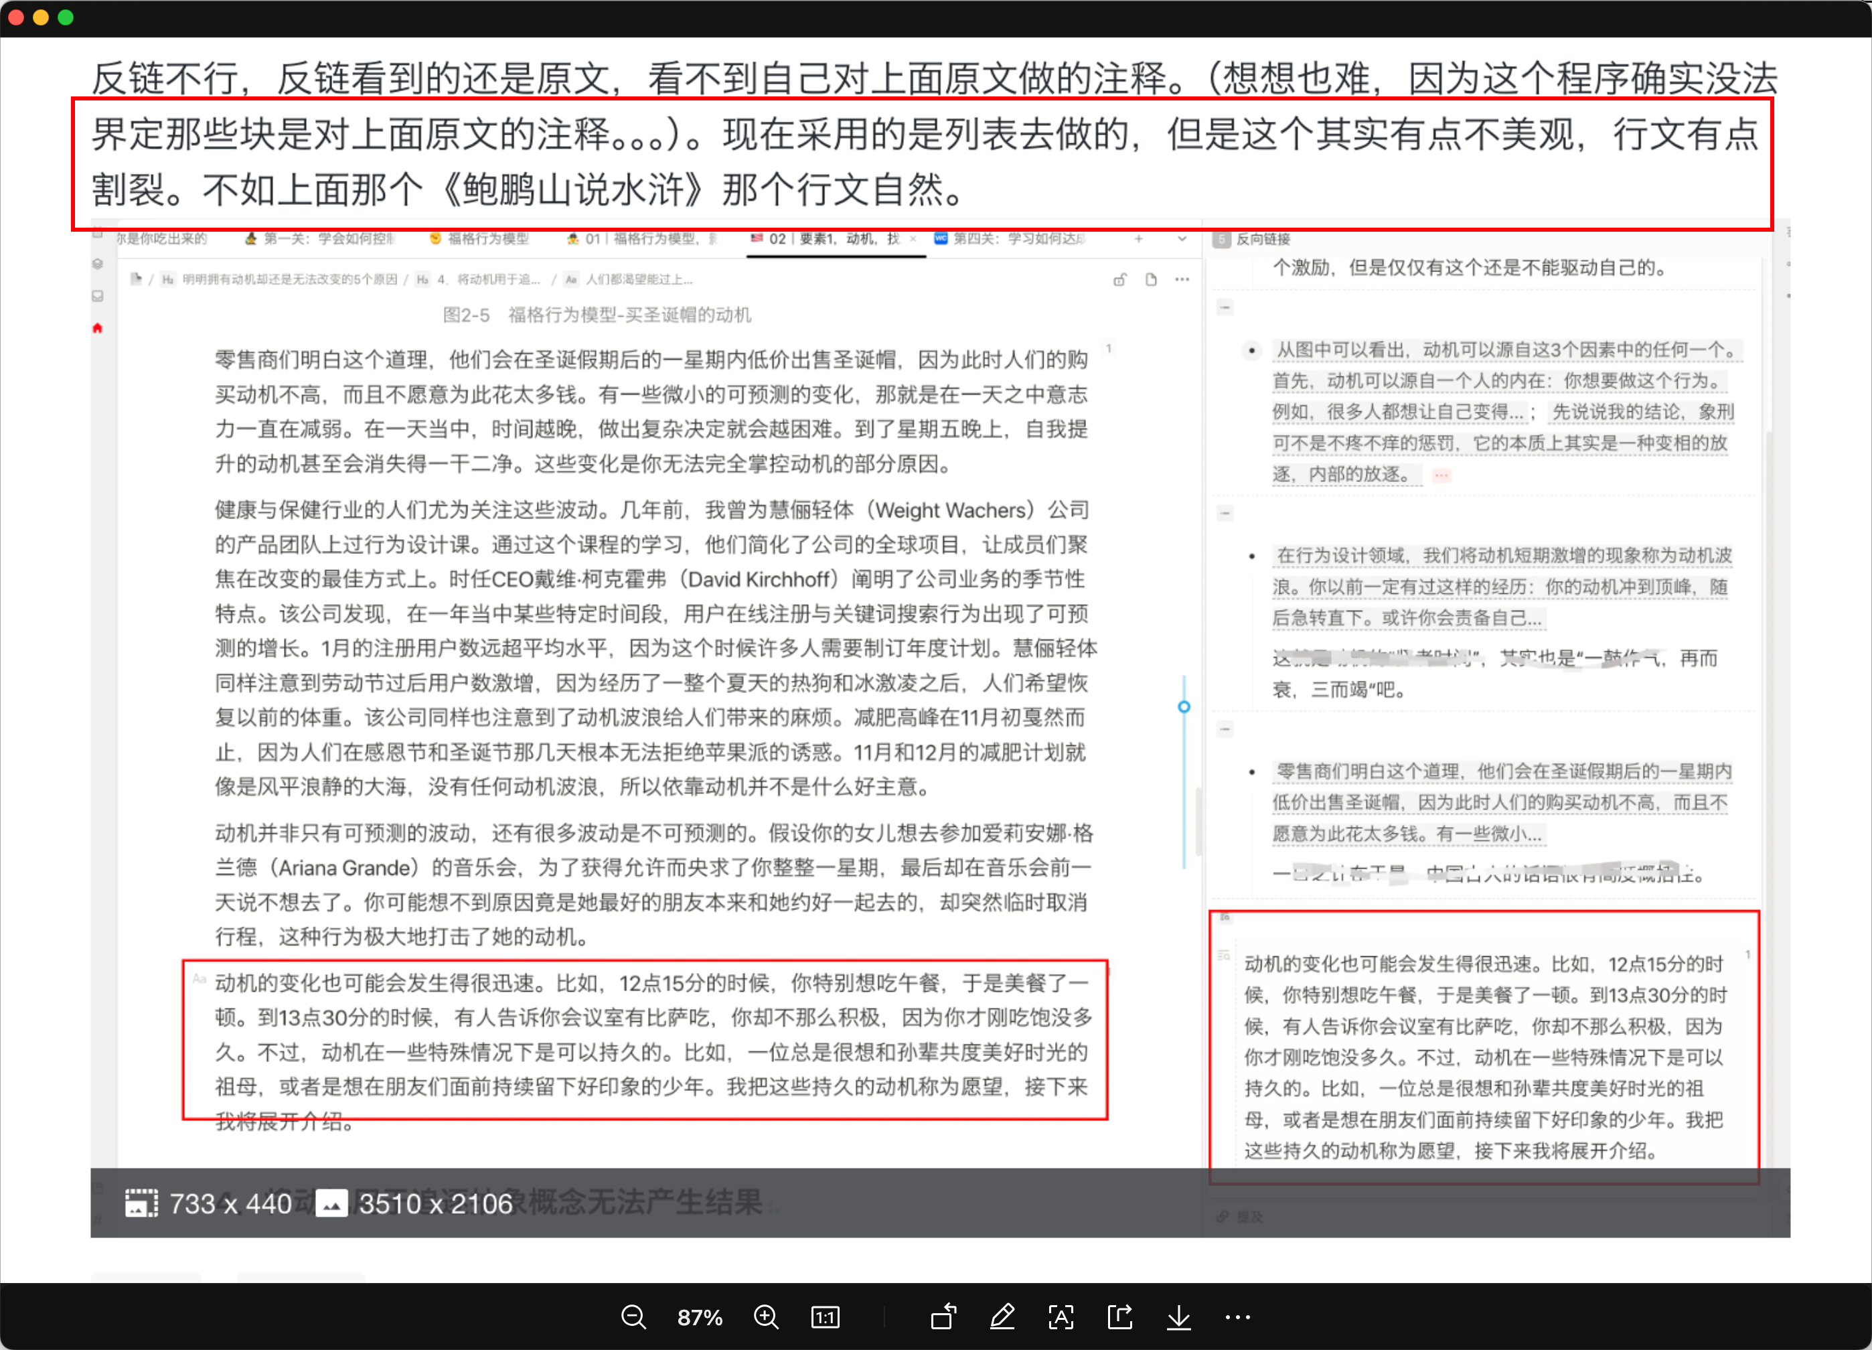Expand the tab list chevron dropdown
The width and height of the screenshot is (1872, 1350).
click(1182, 238)
